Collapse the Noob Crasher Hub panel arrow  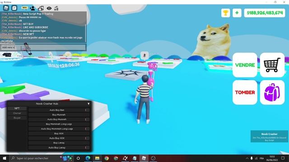[x=89, y=104]
